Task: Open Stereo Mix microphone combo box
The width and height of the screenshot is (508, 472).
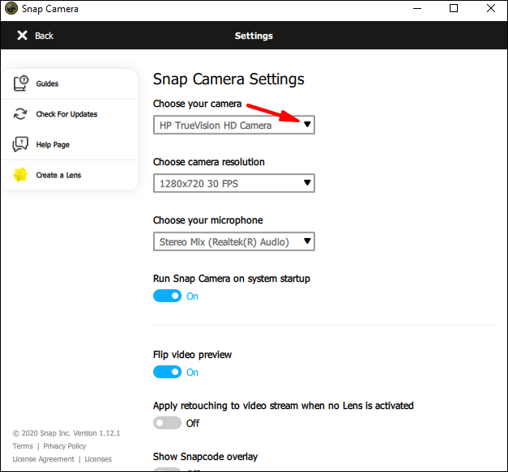Action: 234,241
